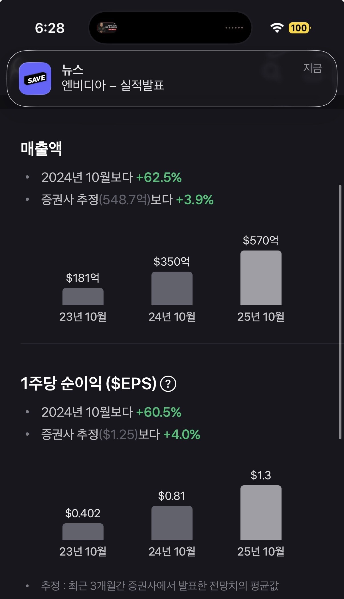The image size is (344, 599).
Task: Tap the 매출액 section heading
Action: (x=41, y=149)
